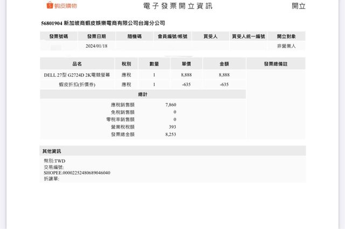
Task: Select the 8,888 unit price value
Action: click(x=187, y=75)
